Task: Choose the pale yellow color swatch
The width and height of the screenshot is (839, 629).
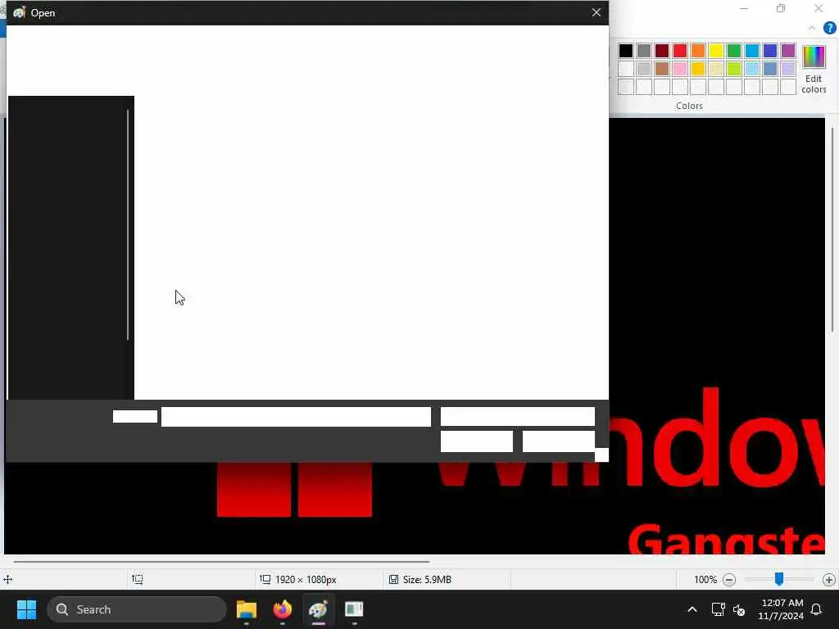Action: (716, 69)
